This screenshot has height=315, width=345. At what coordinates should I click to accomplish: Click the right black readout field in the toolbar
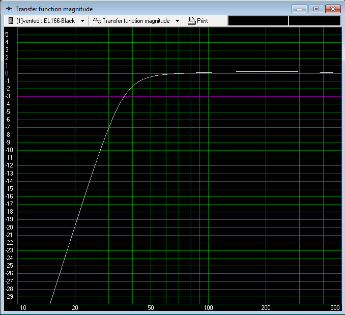[314, 21]
